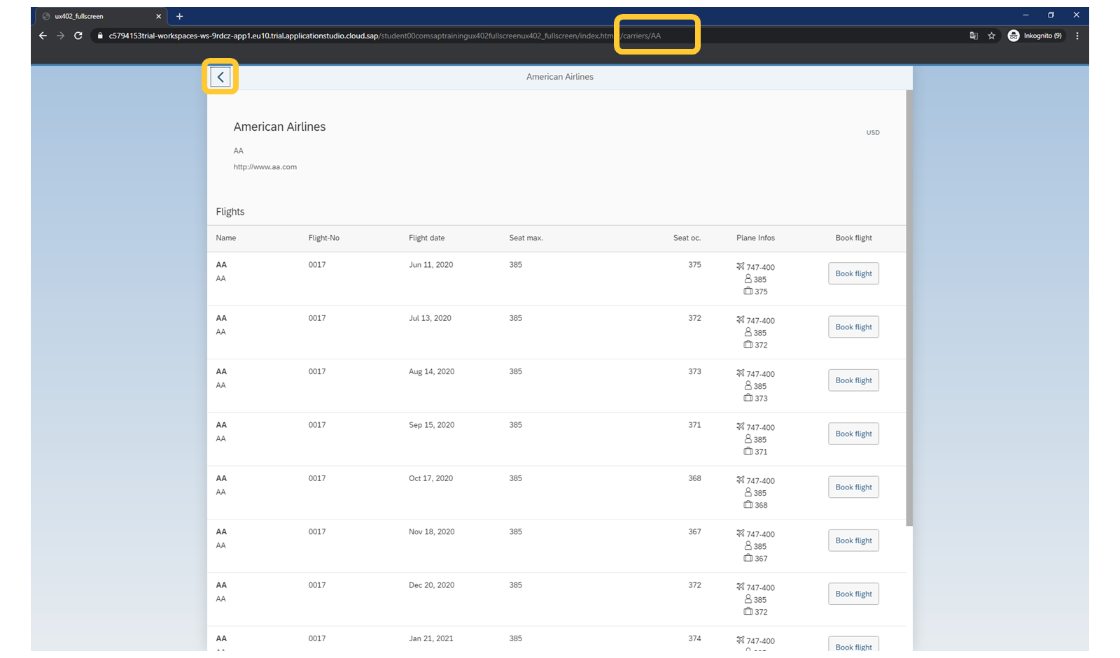Screen dimensions: 1120x658
Task: Select the Oct 17, 2020 flight date cell
Action: pos(431,478)
